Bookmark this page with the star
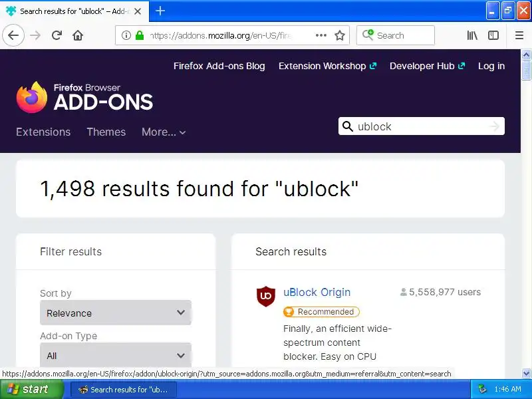 340,35
